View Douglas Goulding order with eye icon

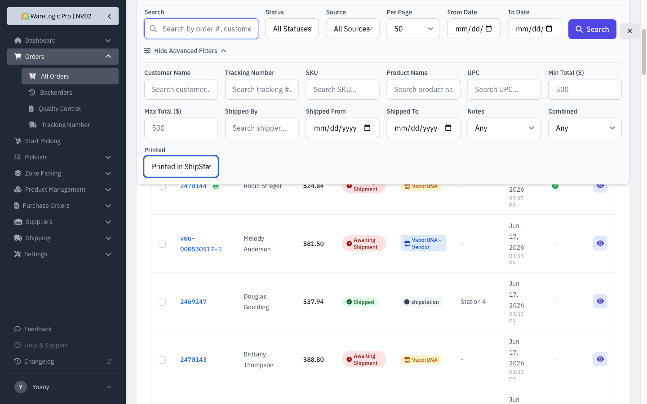tap(600, 301)
